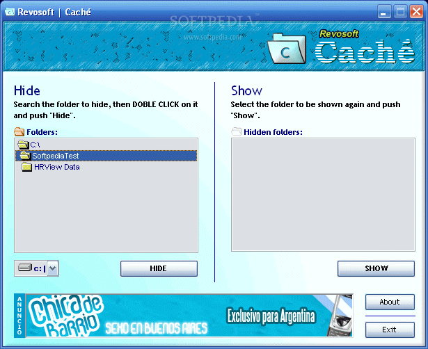428x349 pixels.
Task: Click the orange Folders label icon
Action: (19, 132)
